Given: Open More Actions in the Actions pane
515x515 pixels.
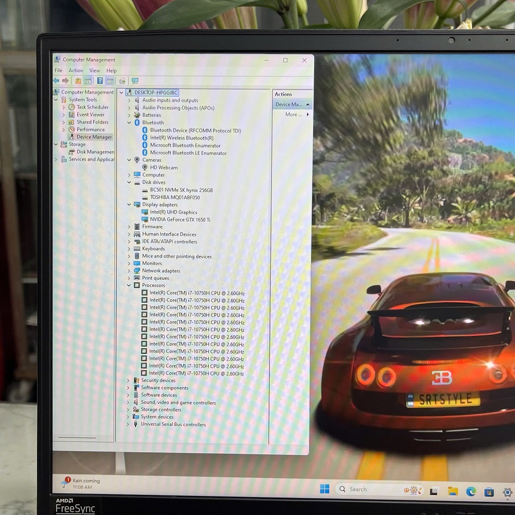Looking at the screenshot, I should point(297,115).
